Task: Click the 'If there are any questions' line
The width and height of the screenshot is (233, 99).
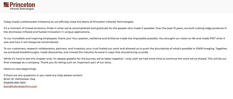Action: pos(43,75)
